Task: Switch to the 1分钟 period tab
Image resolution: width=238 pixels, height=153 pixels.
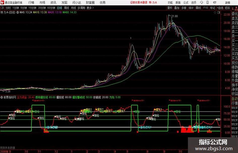Action: pos(16,8)
